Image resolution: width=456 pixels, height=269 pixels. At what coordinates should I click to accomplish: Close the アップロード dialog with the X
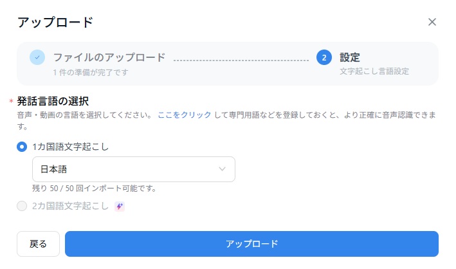(432, 22)
